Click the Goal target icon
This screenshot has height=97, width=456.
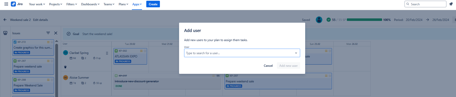click(69, 34)
